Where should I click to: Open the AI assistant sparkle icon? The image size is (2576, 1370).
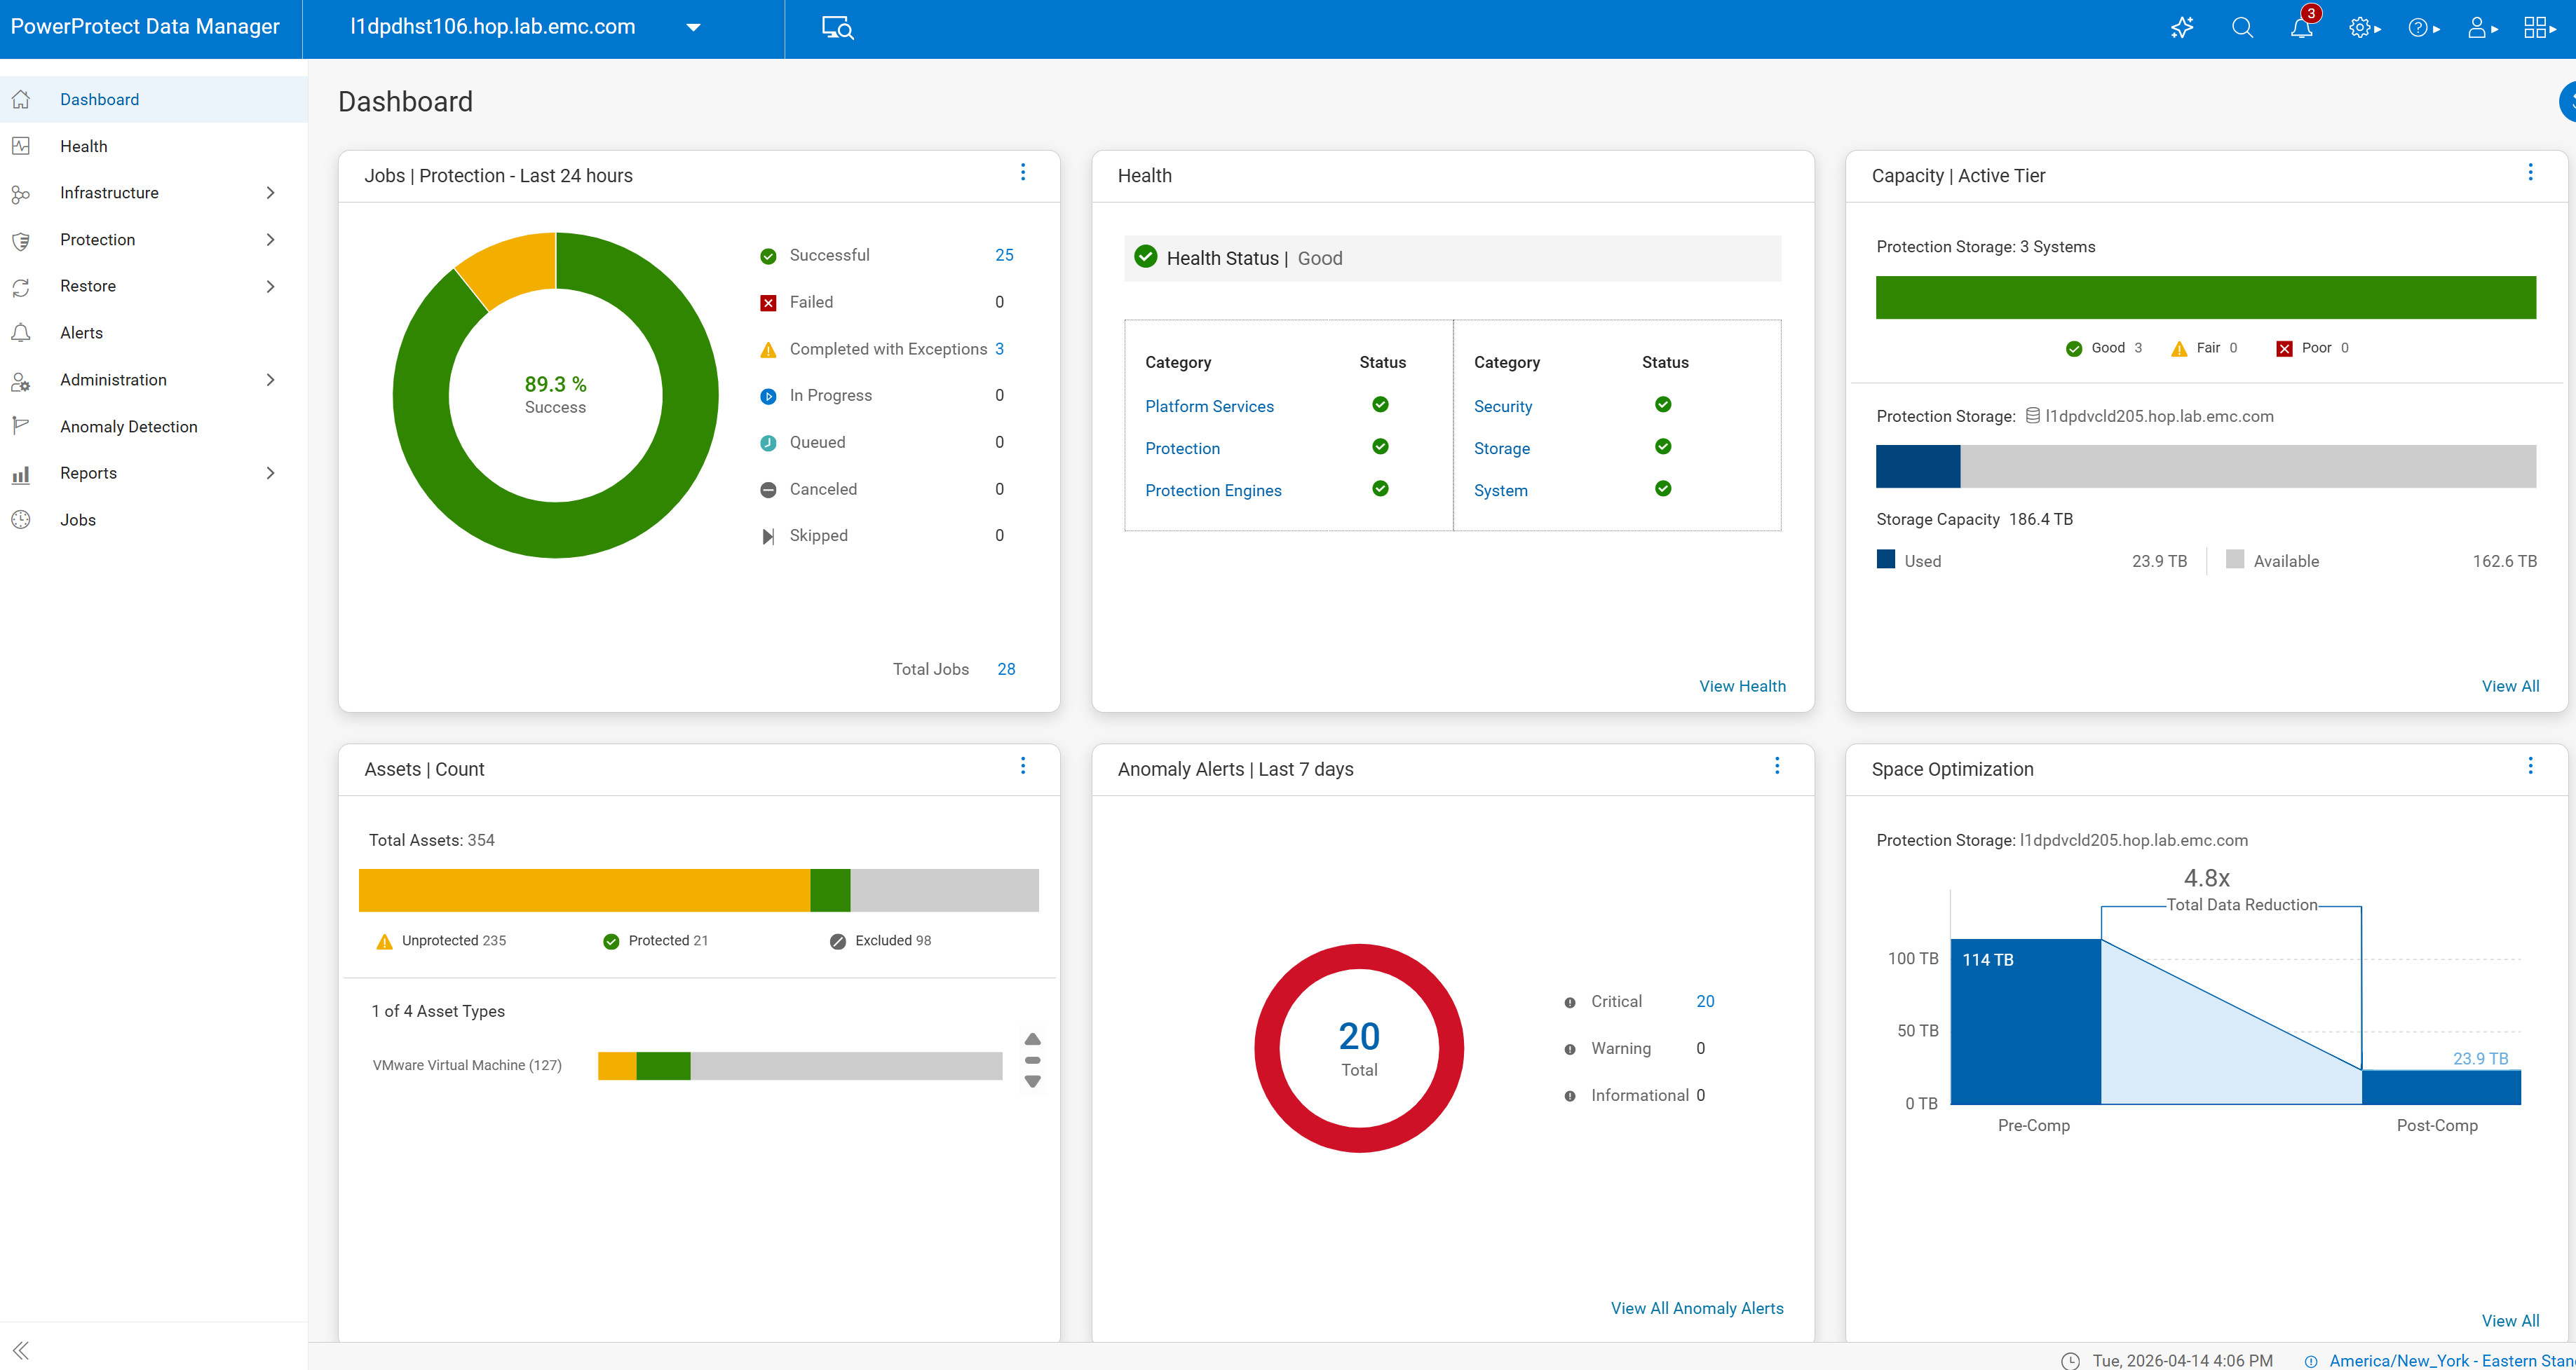(x=2182, y=27)
